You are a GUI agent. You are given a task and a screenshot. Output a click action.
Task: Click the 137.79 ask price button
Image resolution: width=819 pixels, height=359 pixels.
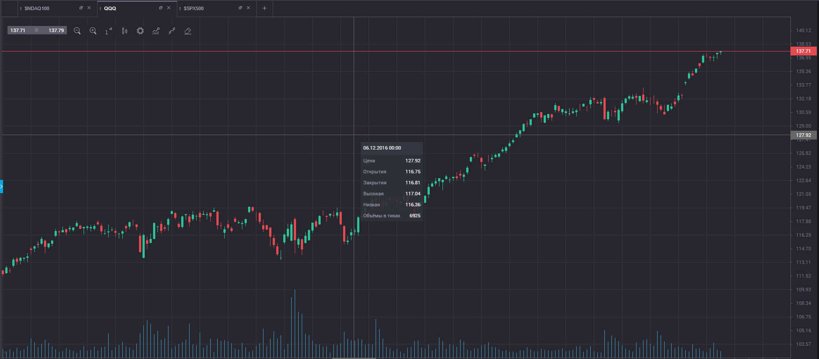[x=56, y=30]
